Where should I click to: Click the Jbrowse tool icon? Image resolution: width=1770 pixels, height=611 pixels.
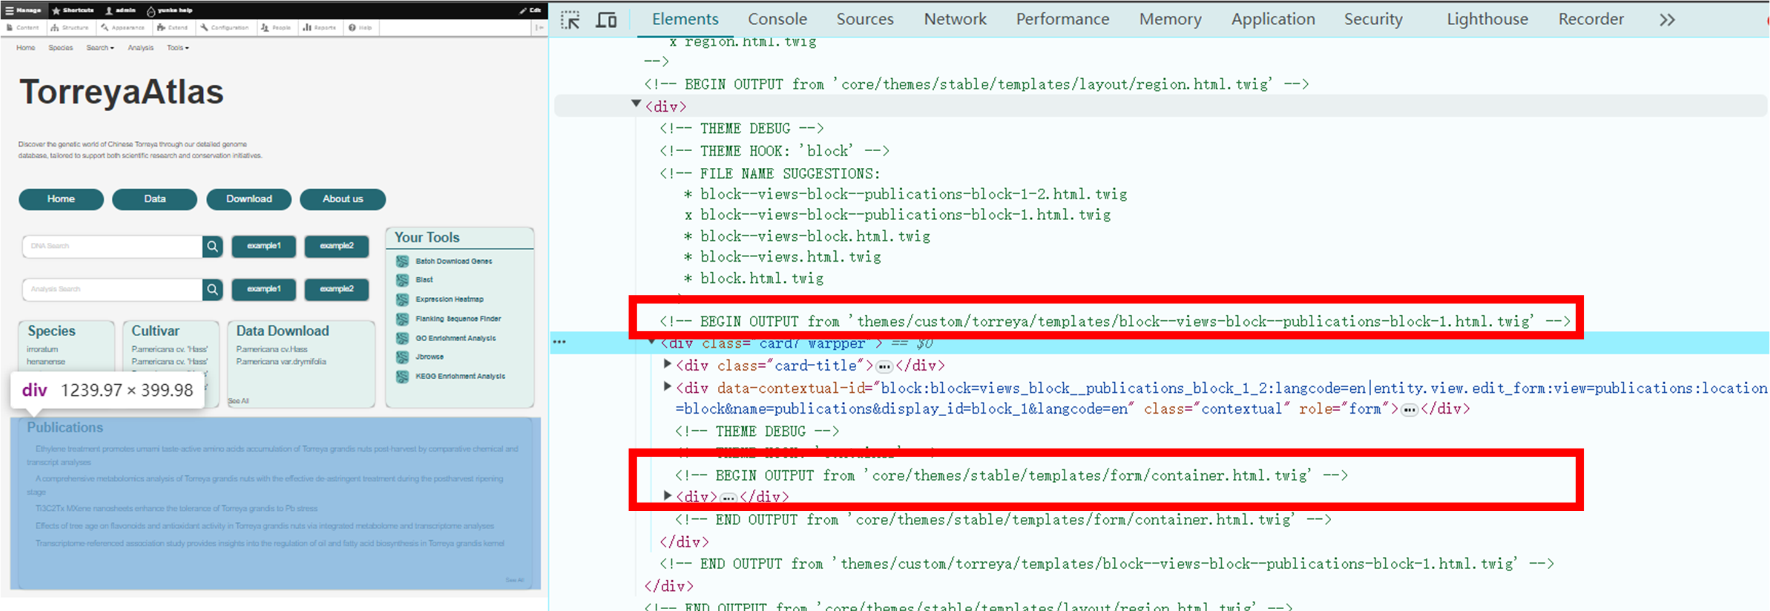tap(403, 357)
